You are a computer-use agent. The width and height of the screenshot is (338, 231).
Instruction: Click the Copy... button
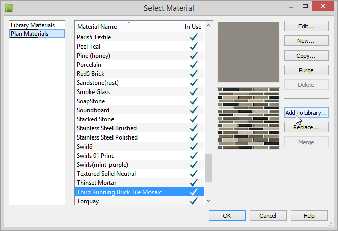pos(306,56)
